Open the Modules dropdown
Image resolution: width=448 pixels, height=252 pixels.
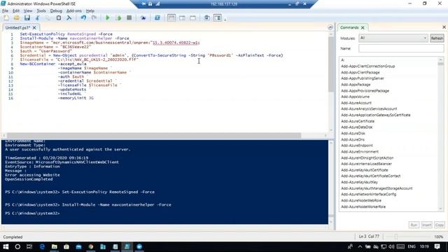(x=393, y=38)
